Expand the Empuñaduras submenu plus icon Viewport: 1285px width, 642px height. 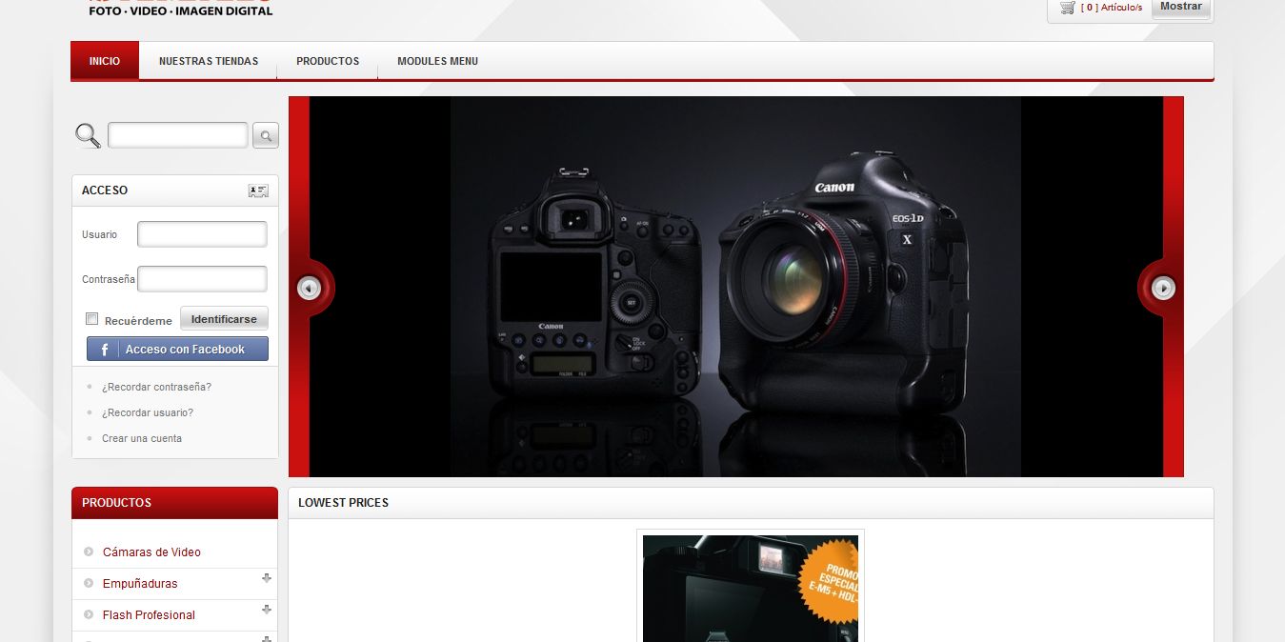267,578
